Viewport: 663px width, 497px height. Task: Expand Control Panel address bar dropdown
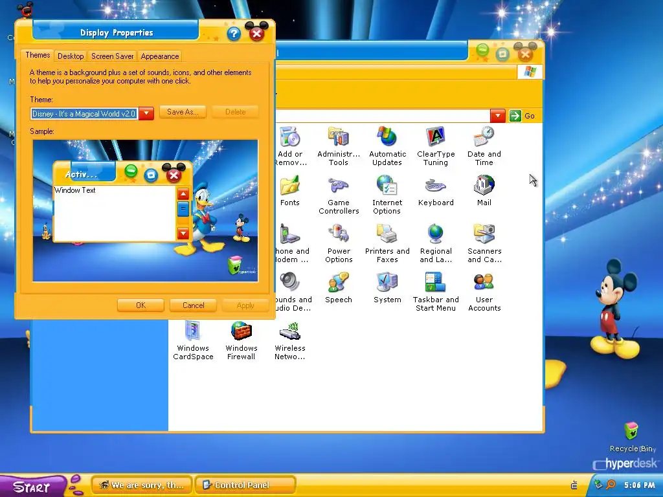tap(498, 115)
